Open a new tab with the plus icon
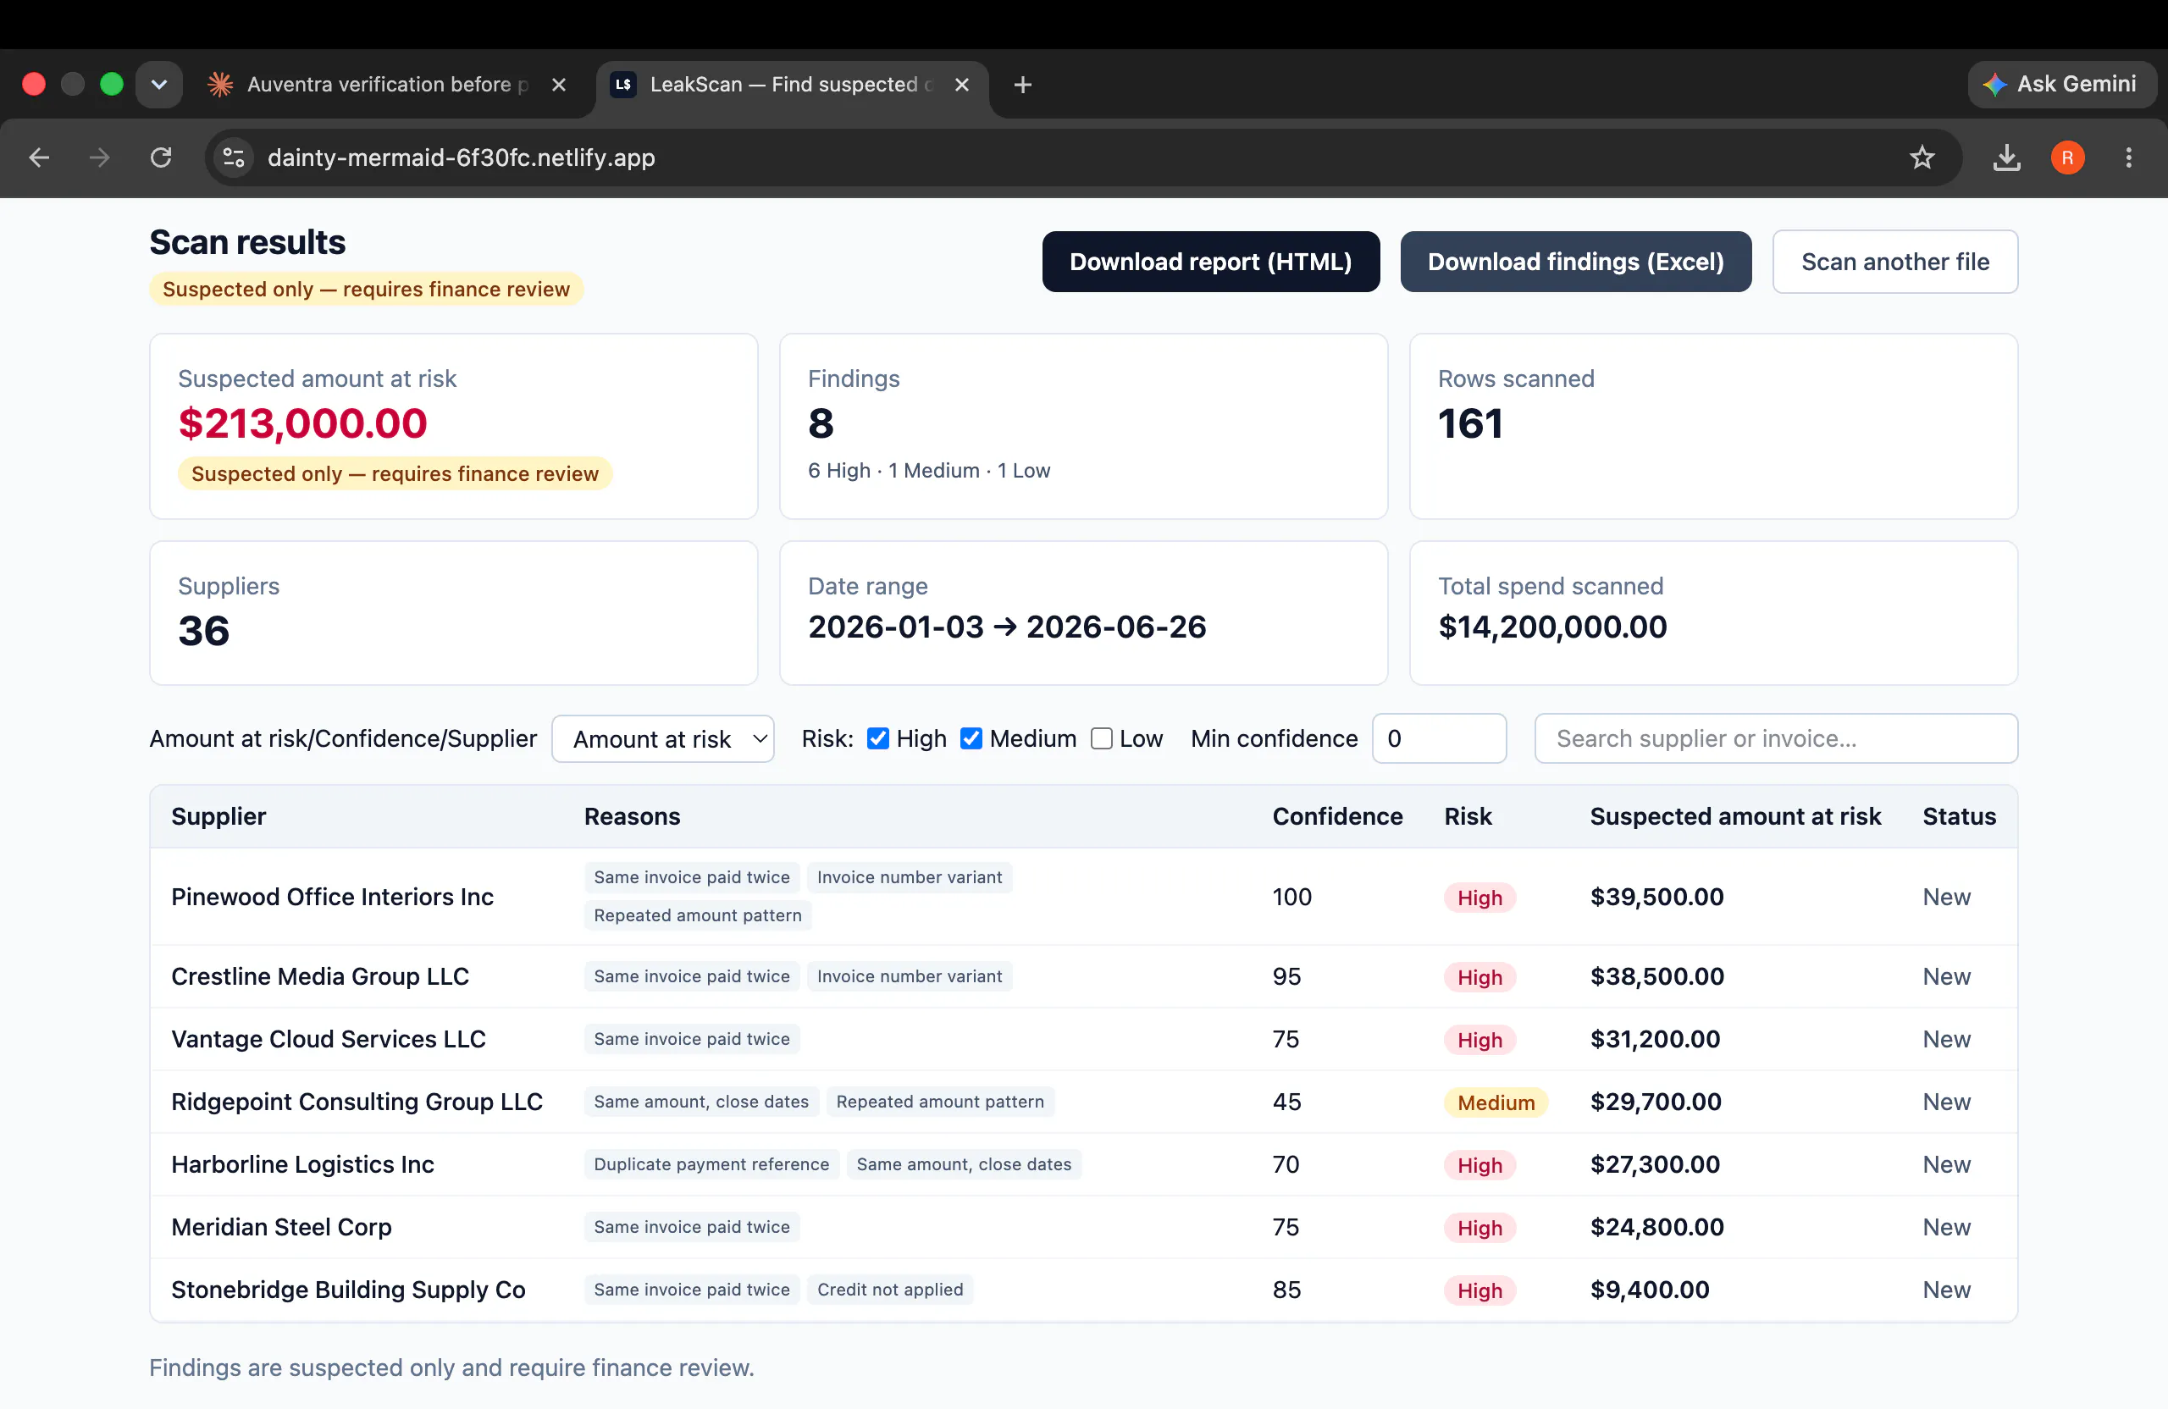Viewport: 2168px width, 1409px height. [x=1022, y=85]
